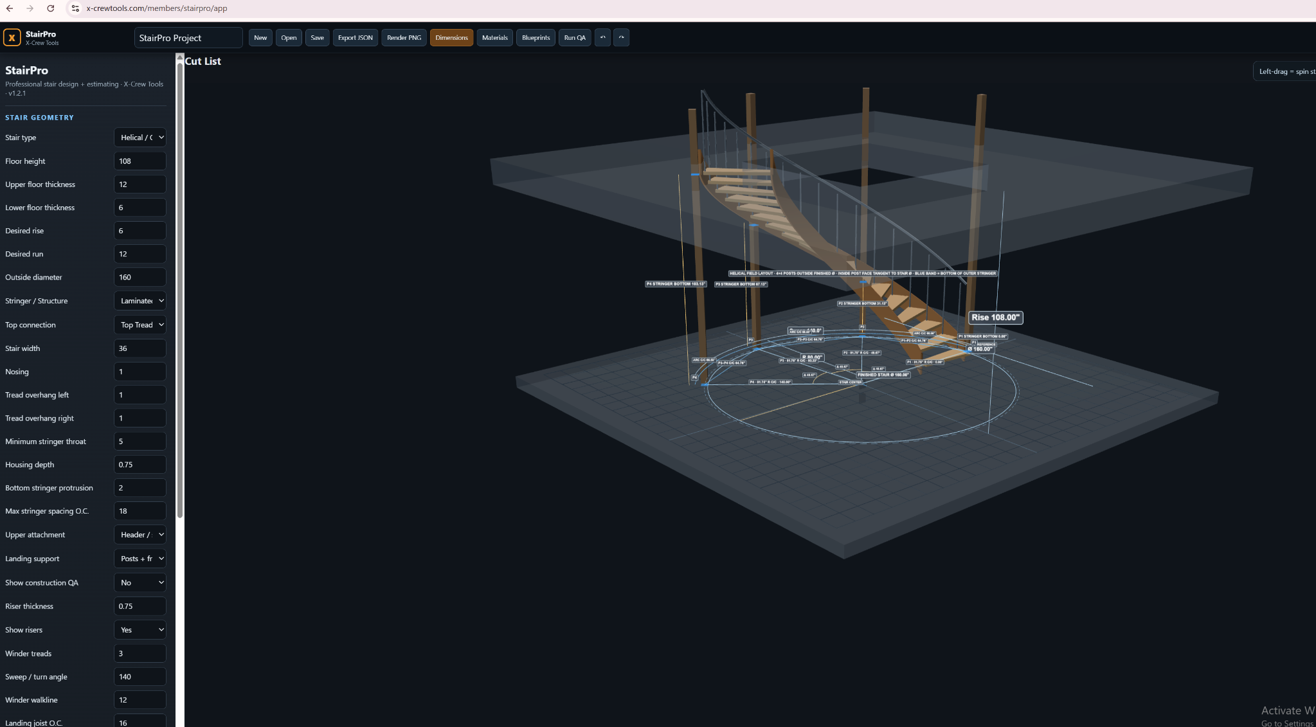The width and height of the screenshot is (1316, 727).
Task: Click the Lower floor thickness field
Action: (140, 208)
